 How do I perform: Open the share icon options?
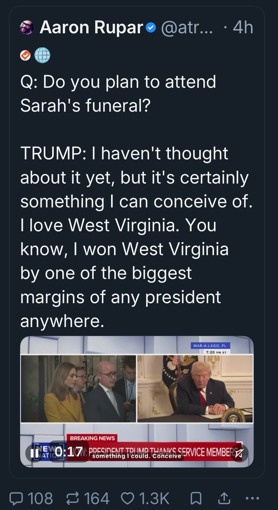(224, 499)
